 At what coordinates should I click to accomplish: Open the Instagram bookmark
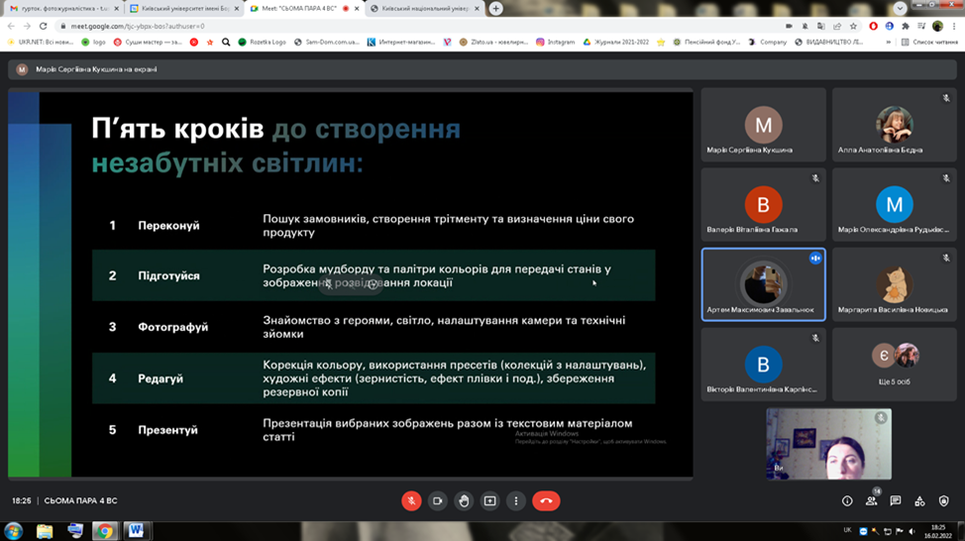pyautogui.click(x=555, y=42)
